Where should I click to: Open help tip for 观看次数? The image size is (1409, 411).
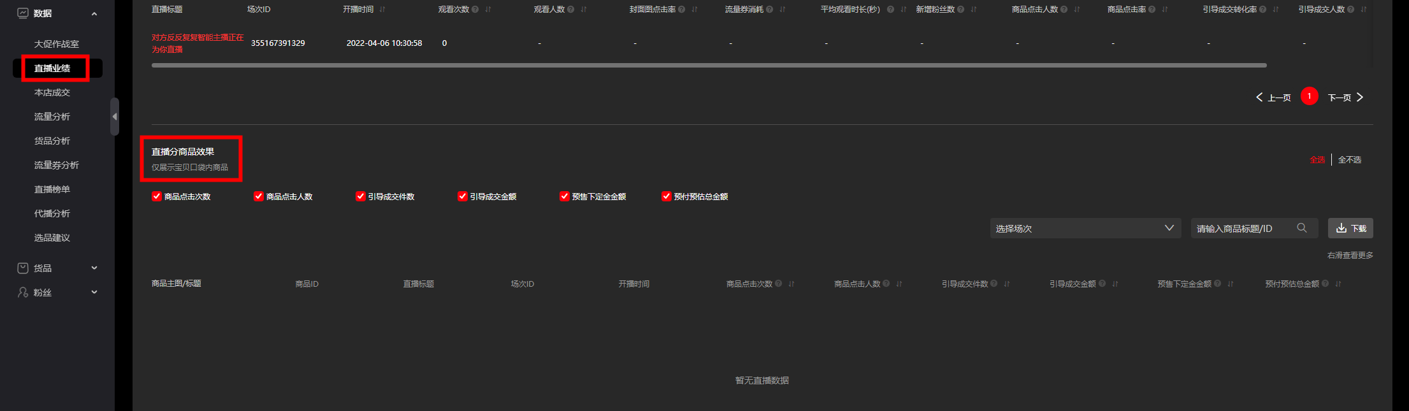tap(475, 10)
